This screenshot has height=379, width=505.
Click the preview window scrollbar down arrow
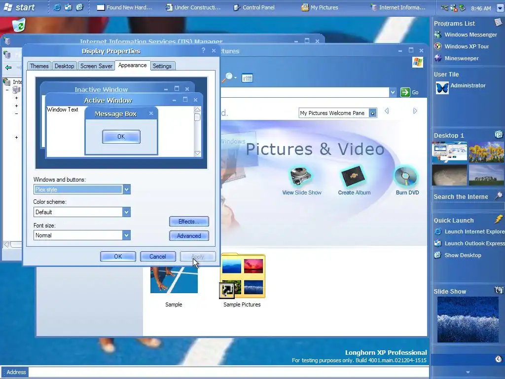pos(197,153)
